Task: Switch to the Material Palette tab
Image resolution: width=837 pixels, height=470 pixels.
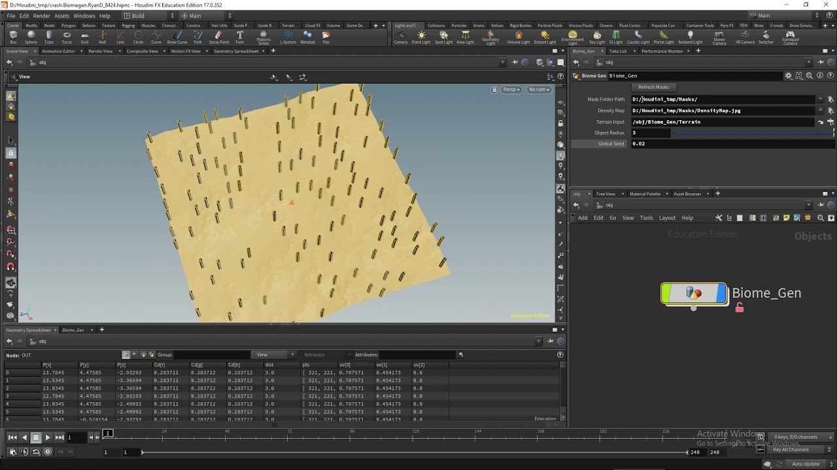Action: 646,193
